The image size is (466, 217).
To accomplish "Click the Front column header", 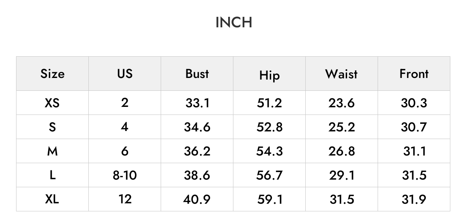I will click(414, 74).
